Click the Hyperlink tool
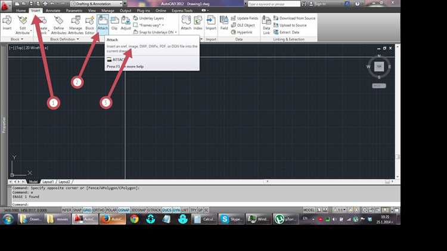 point(241,32)
